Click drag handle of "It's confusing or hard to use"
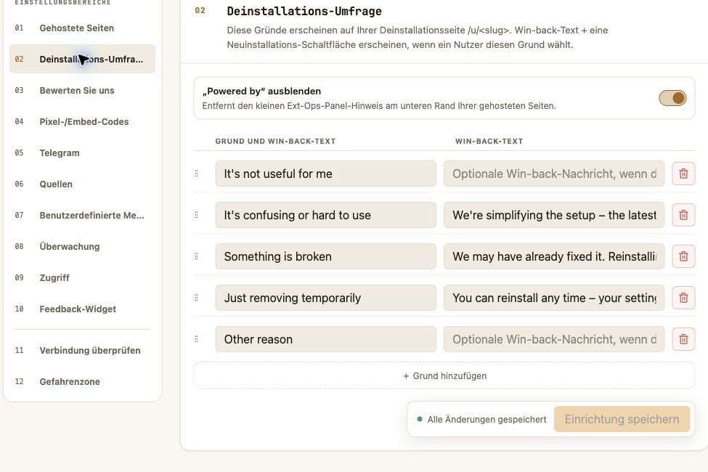This screenshot has height=472, width=708. coord(196,215)
